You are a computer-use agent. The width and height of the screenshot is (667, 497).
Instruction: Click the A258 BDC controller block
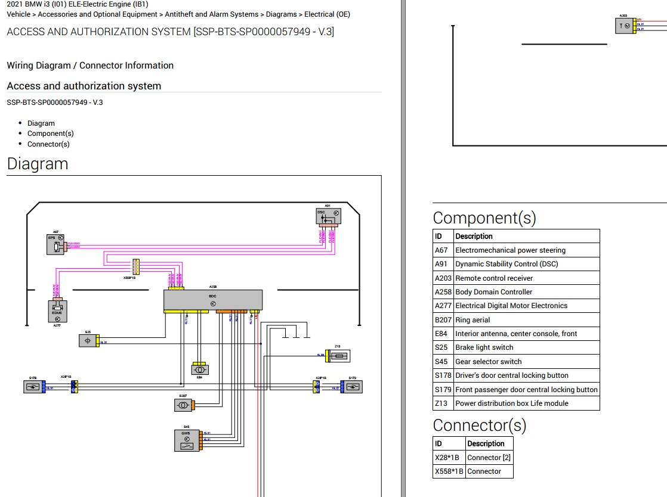pyautogui.click(x=213, y=300)
